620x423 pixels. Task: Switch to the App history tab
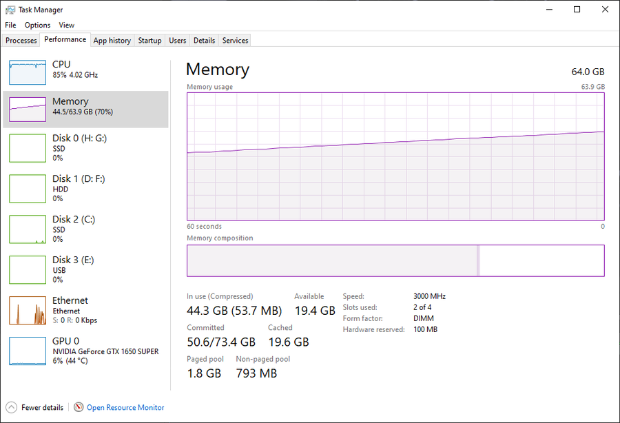click(112, 41)
